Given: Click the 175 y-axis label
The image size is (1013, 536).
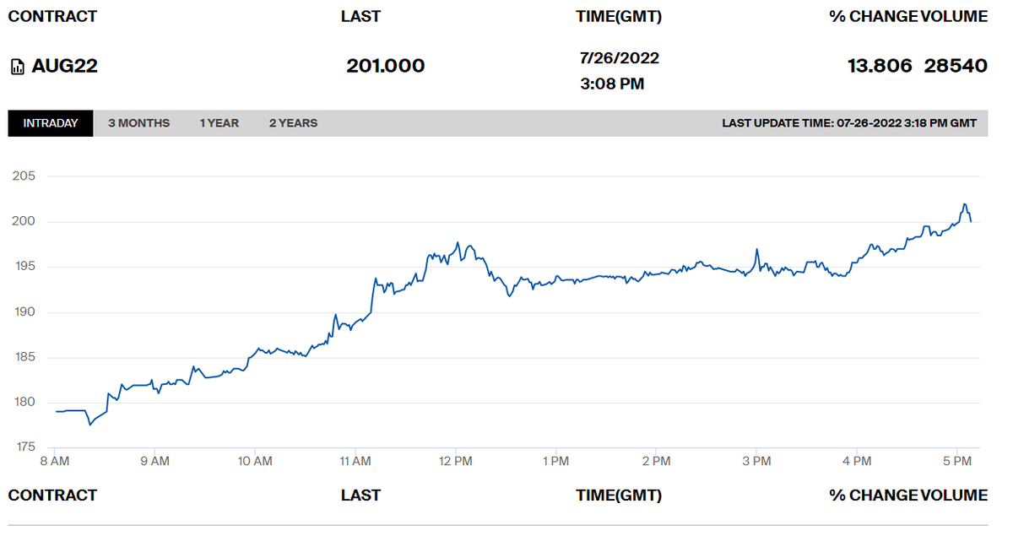Looking at the screenshot, I should pyautogui.click(x=24, y=447).
